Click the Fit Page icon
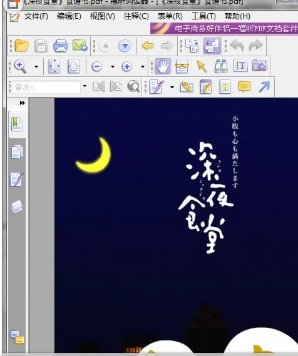 pyautogui.click(x=54, y=66)
